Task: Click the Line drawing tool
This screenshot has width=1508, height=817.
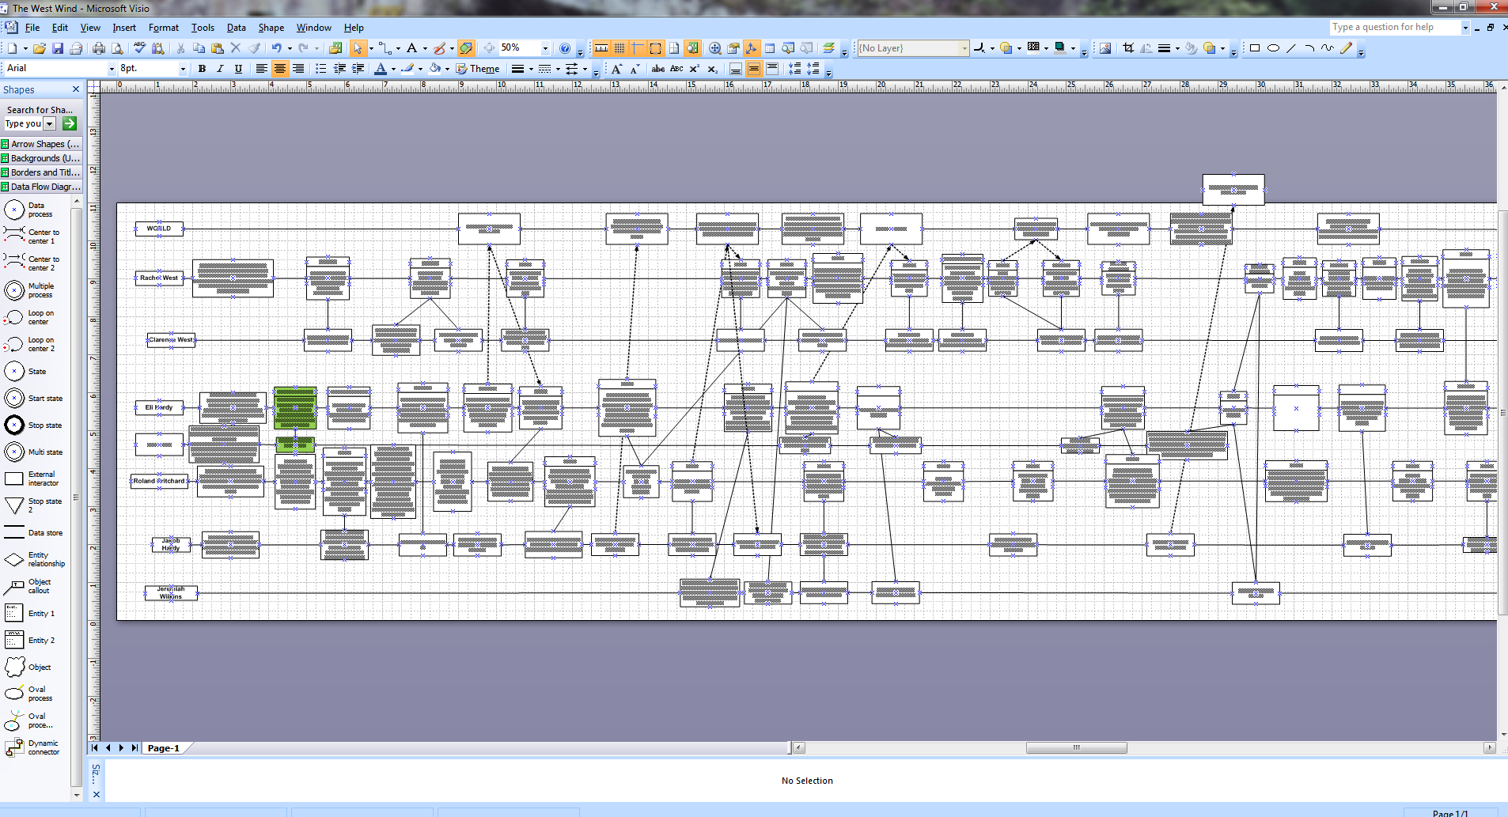Action: pos(1291,48)
